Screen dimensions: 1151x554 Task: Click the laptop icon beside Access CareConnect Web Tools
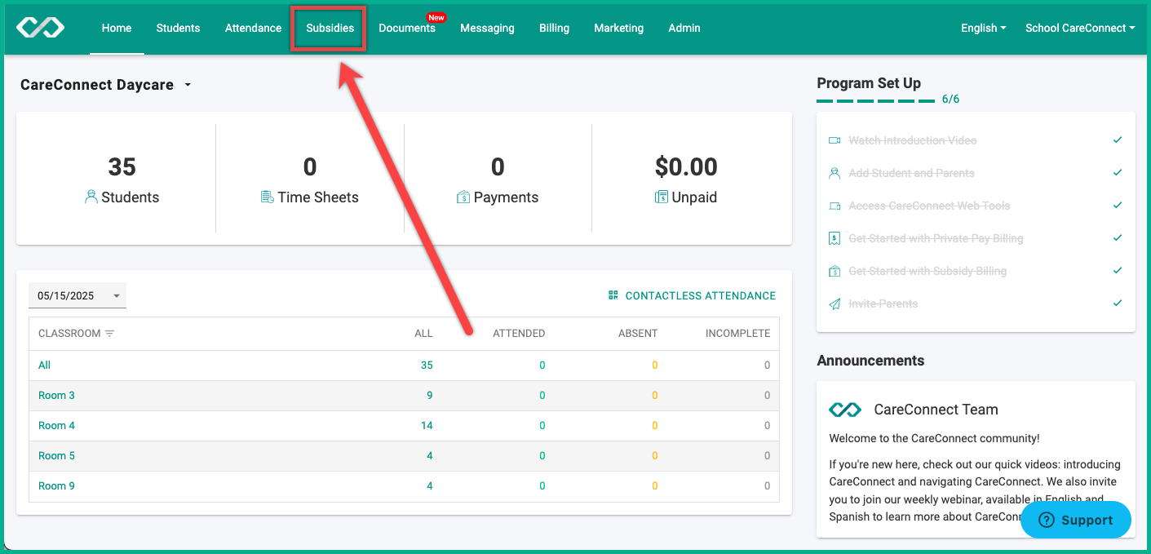click(x=834, y=206)
